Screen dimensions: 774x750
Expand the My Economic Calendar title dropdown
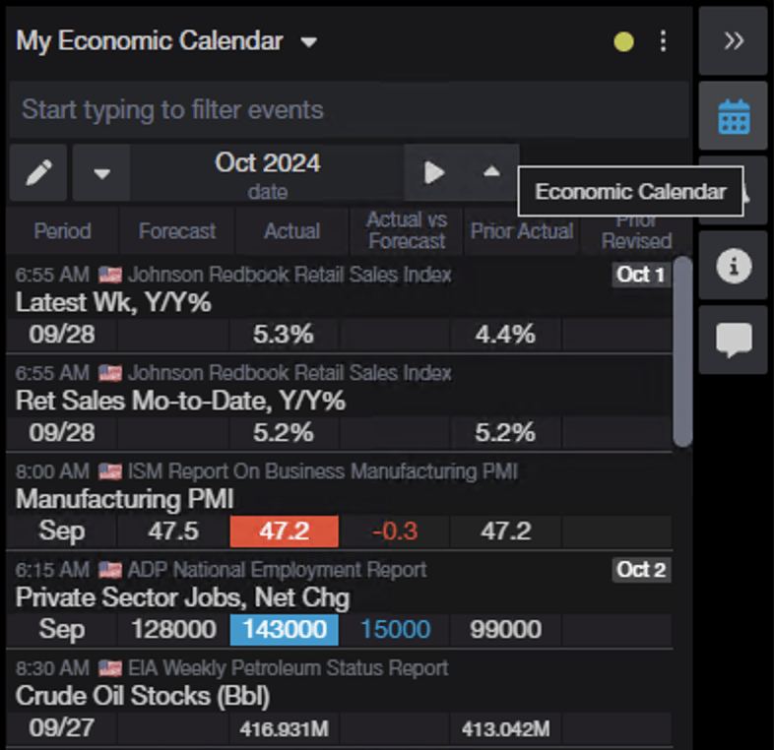click(x=309, y=42)
